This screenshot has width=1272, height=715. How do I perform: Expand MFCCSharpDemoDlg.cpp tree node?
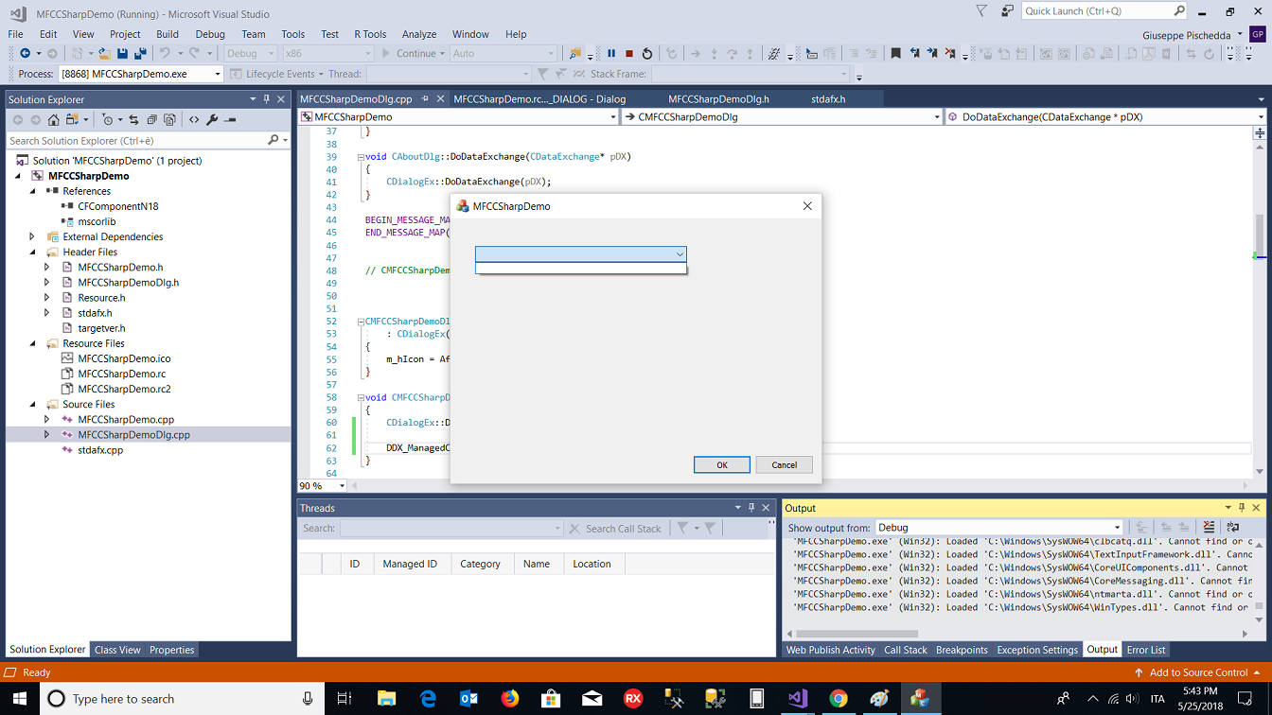point(46,435)
